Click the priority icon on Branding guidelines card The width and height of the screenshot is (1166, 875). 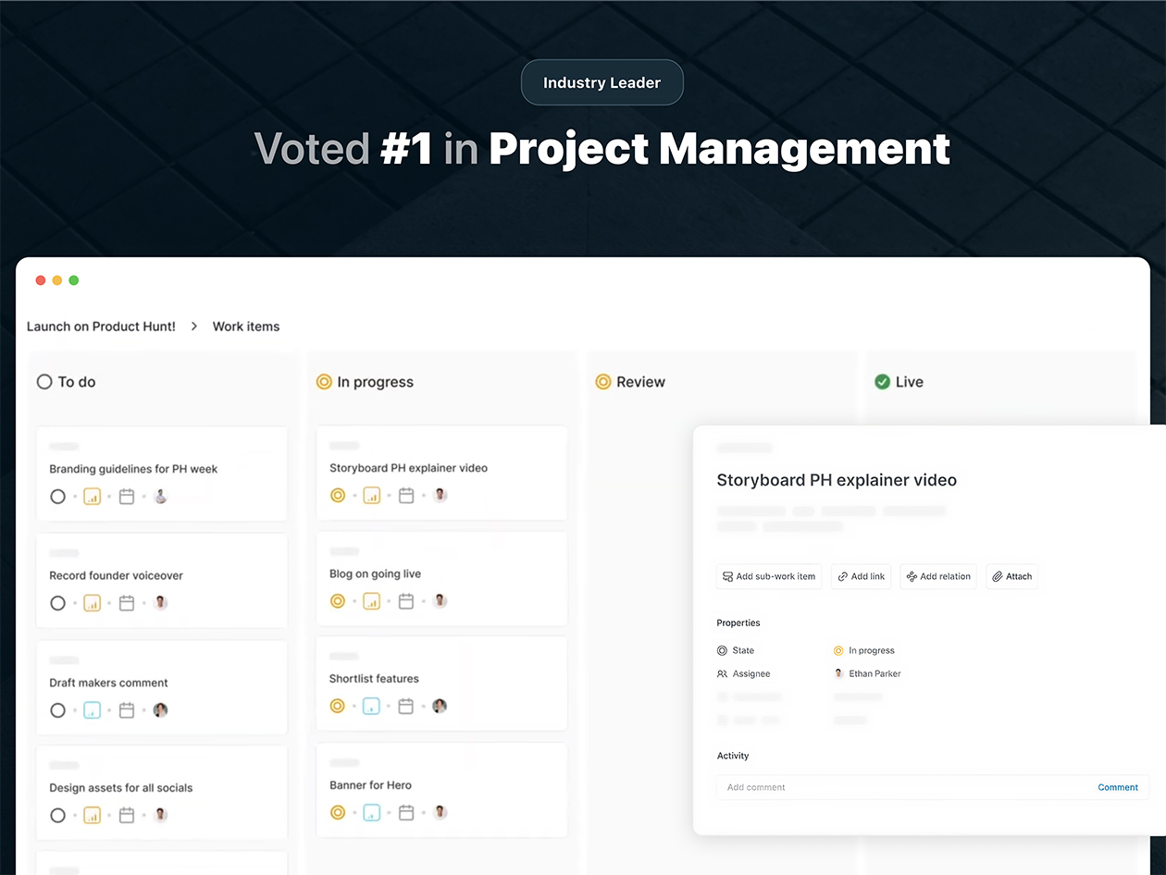pyautogui.click(x=92, y=497)
